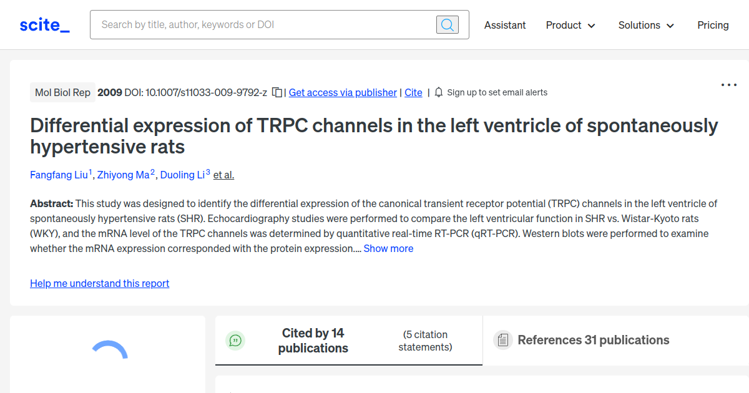Expand the abstract with Show more

pos(388,248)
